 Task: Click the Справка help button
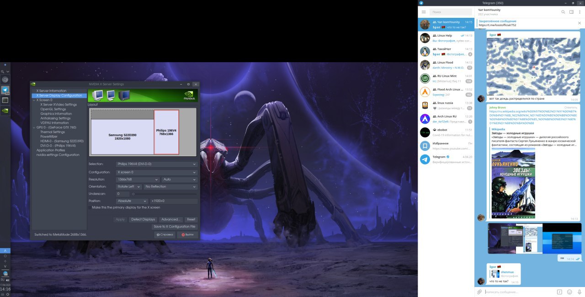point(165,235)
